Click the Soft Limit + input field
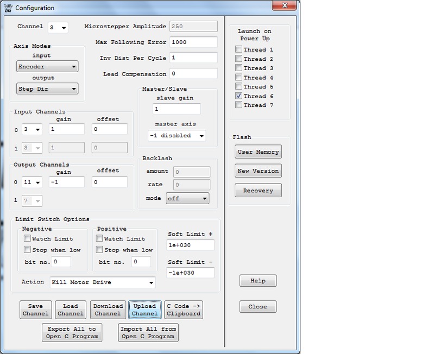 pos(190,245)
